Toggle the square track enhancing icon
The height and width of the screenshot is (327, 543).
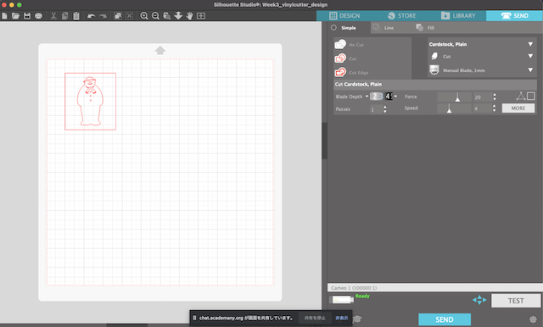click(x=531, y=96)
